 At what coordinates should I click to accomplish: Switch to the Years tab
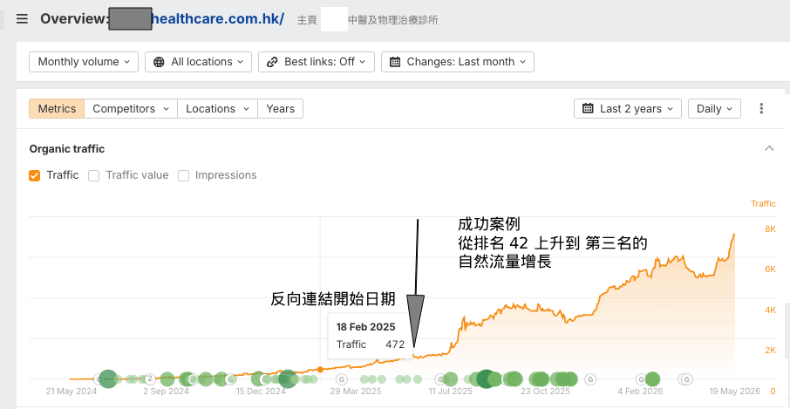click(281, 109)
